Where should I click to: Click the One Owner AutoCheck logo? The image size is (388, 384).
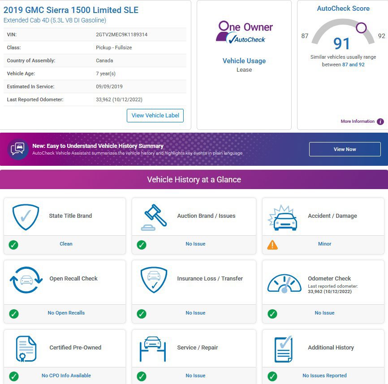pyautogui.click(x=244, y=32)
